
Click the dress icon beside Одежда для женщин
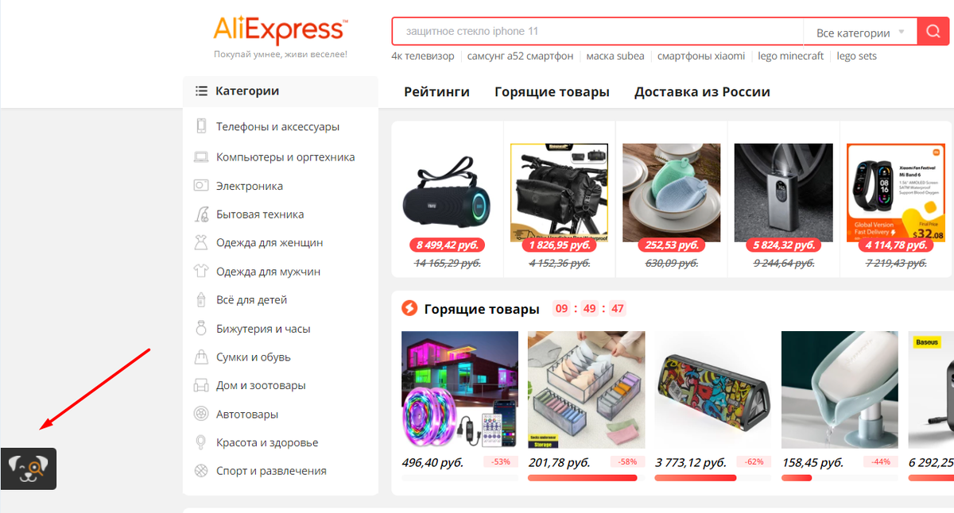click(201, 243)
